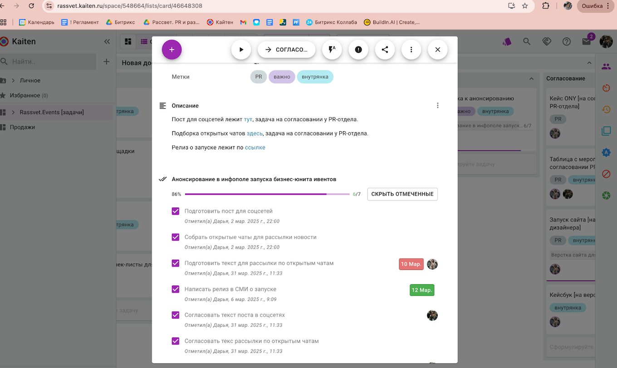Viewport: 617px width, 368px height.
Task: Uncheck 'Согласовать текст поста в соцсетях' checkbox
Action: [x=176, y=315]
